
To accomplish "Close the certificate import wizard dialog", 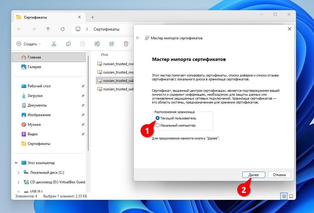I will pos(289,29).
